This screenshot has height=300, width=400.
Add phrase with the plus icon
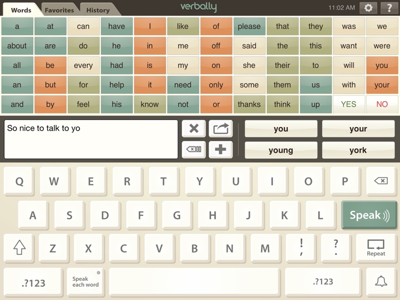click(221, 149)
